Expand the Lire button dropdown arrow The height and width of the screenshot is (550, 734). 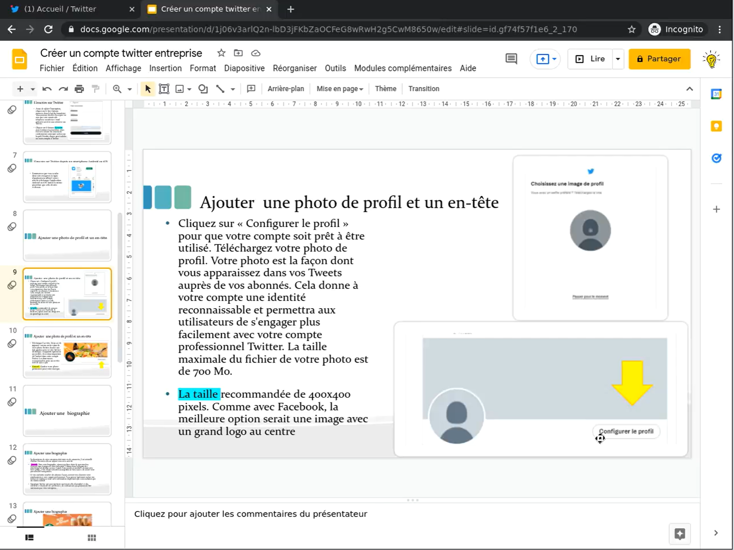pyautogui.click(x=618, y=59)
